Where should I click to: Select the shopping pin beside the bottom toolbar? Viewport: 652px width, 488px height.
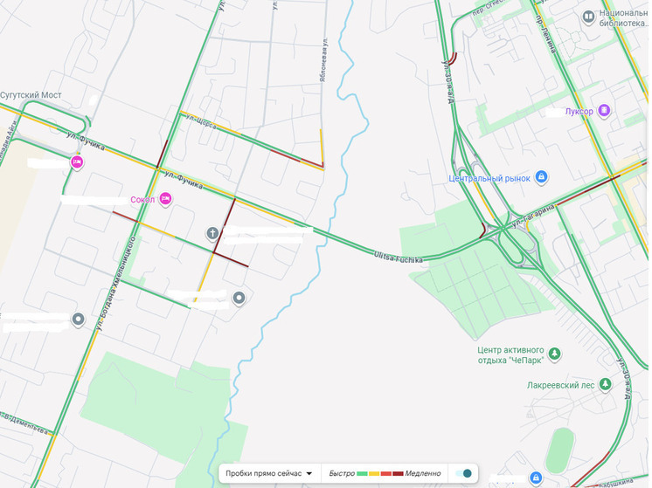coord(536,478)
